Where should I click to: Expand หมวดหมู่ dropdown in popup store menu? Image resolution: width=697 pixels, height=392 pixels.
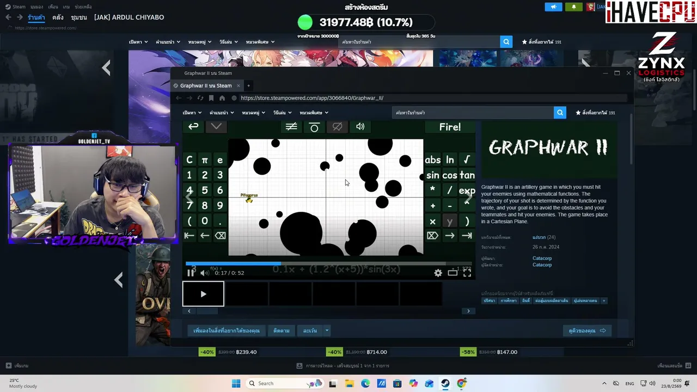[x=254, y=113]
